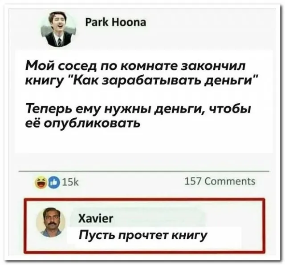The height and width of the screenshot is (265, 285).
Task: Click the blue thumbs-up like icon
Action: (x=54, y=182)
